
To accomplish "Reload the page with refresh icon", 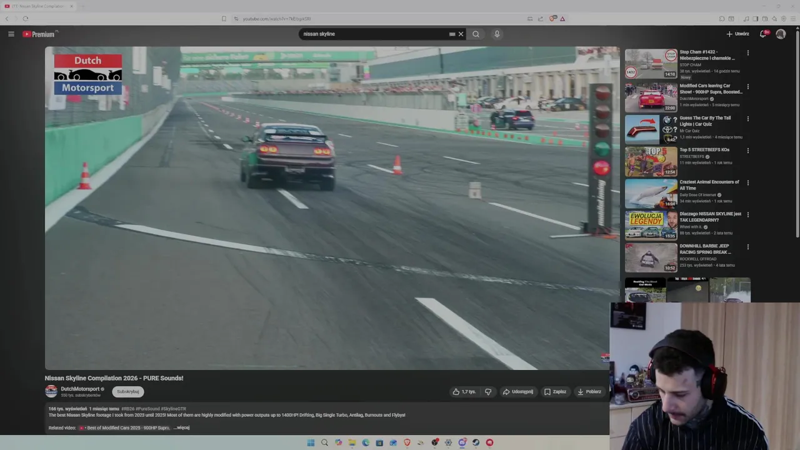I will (x=25, y=19).
